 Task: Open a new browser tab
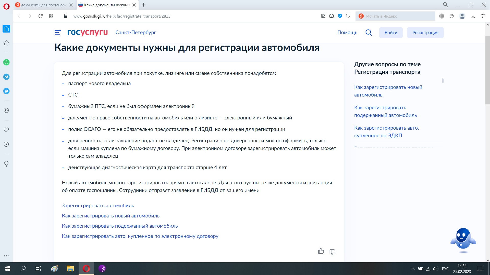click(x=144, y=5)
